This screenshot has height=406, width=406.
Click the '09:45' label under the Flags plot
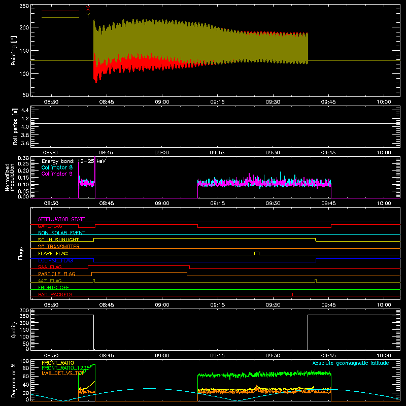point(328,305)
